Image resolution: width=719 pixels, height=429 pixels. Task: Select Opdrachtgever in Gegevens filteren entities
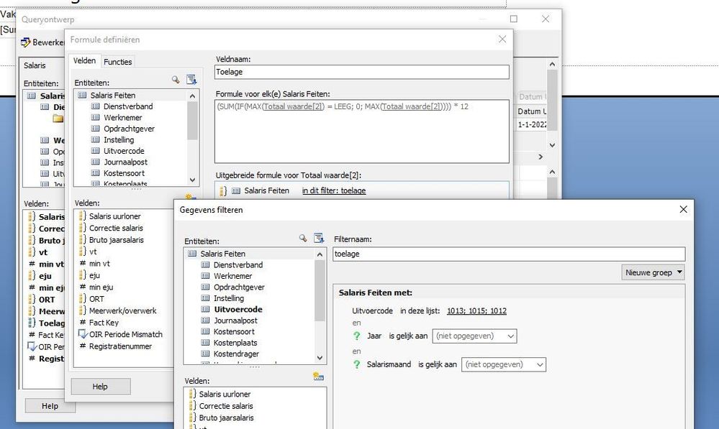click(x=239, y=287)
